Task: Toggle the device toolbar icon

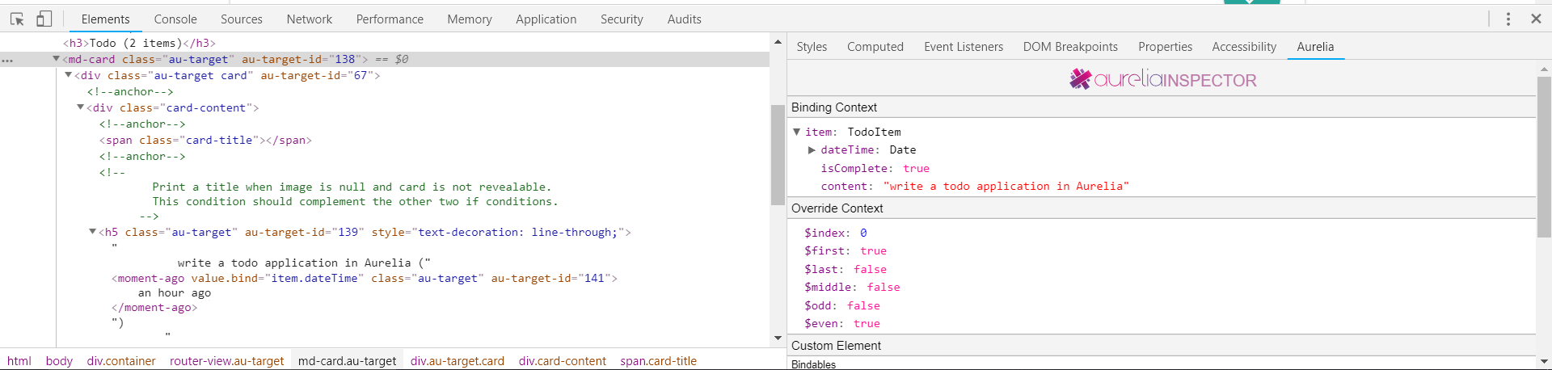Action: coord(44,19)
